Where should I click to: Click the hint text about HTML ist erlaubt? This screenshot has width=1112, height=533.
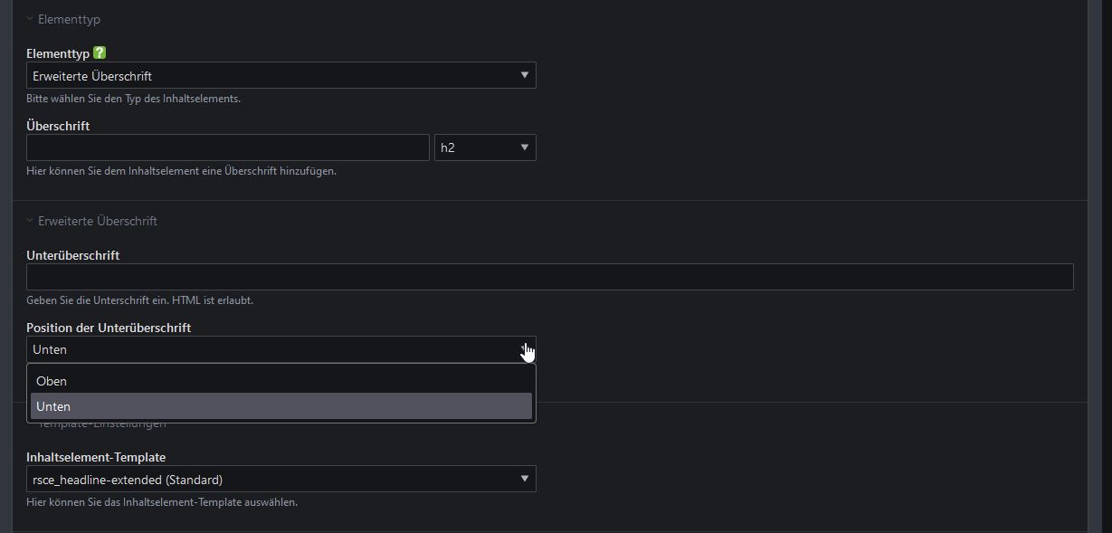click(x=139, y=300)
